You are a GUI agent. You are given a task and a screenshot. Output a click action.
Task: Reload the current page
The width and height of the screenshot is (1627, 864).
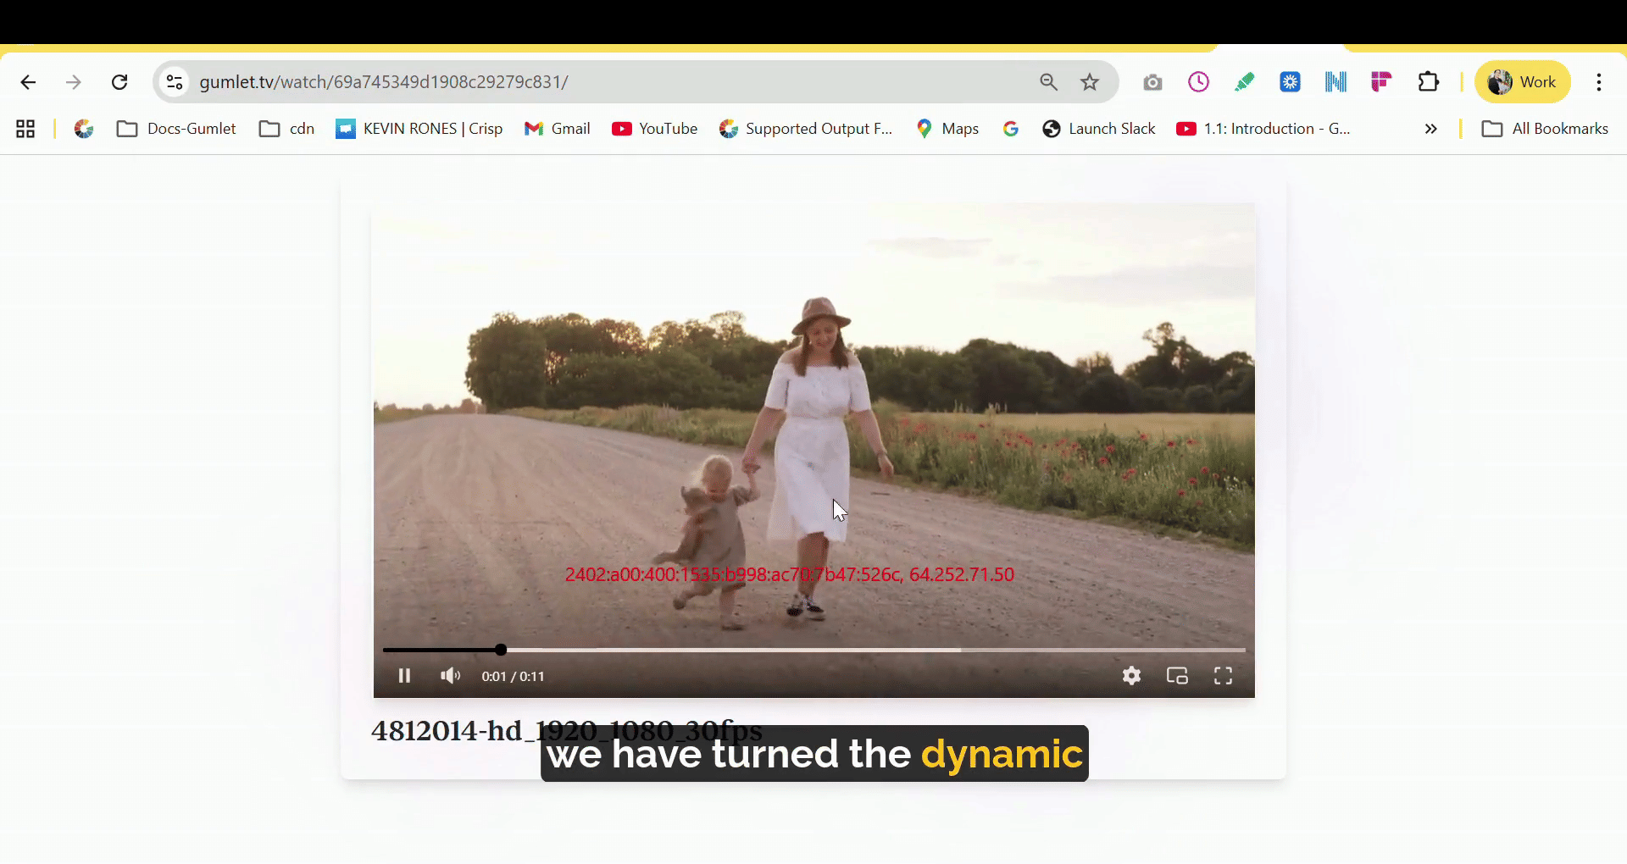click(119, 82)
